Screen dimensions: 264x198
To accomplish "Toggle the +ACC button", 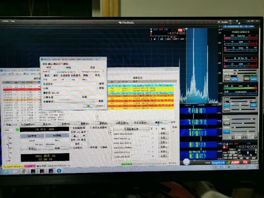I will coord(253,101).
